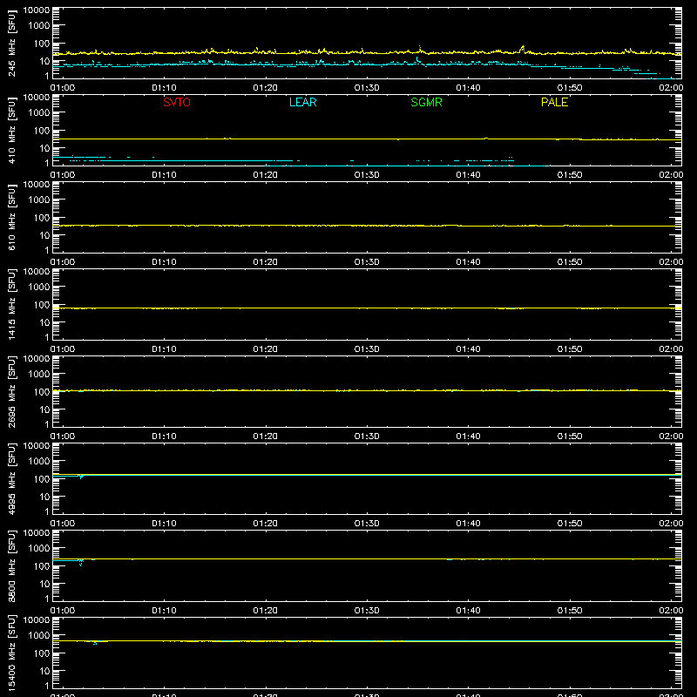Click the 10 y-axis value on 15400 MHz plot
Screen dimensions: 697x697
[x=44, y=671]
